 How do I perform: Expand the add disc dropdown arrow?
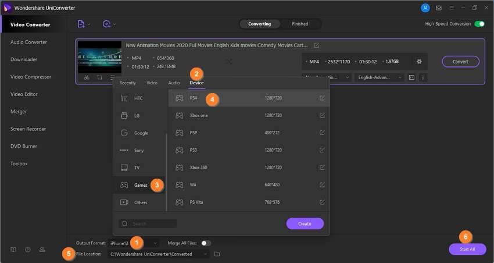point(114,24)
